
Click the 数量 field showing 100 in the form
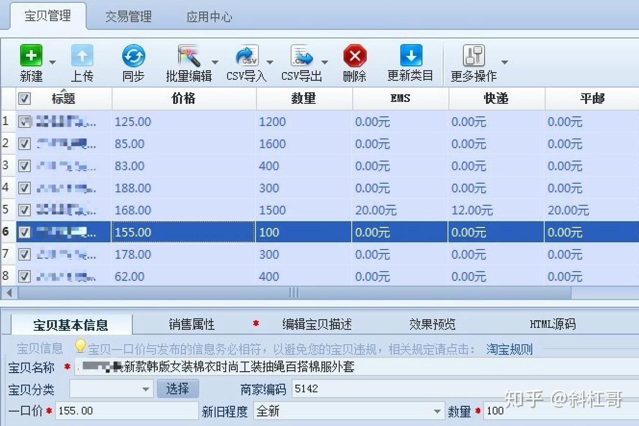[561, 412]
